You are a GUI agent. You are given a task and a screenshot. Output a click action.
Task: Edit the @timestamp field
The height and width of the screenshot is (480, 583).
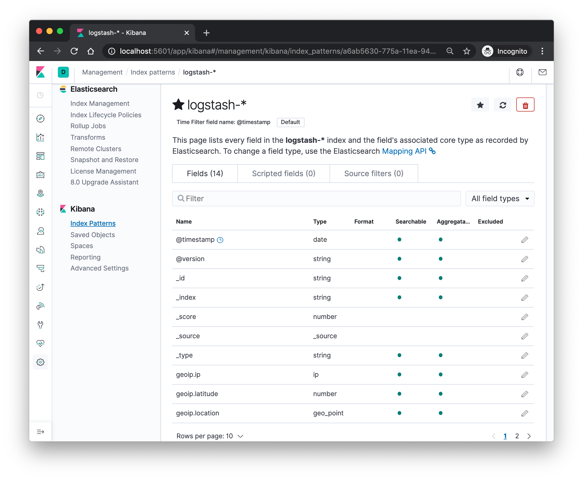point(525,240)
